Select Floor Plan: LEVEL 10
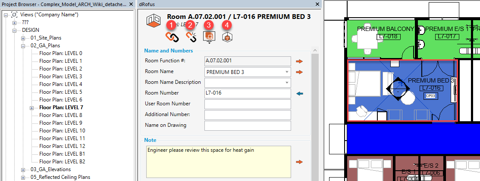Screen dimensions: 480x181 point(62,131)
